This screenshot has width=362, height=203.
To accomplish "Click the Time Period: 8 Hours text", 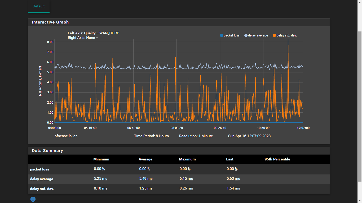I will tap(151, 136).
